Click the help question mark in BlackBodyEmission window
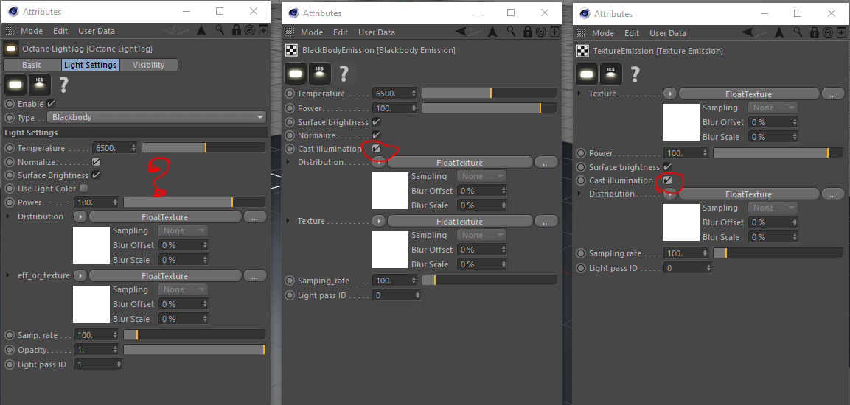Screen dimensions: 850x405 [x=344, y=73]
